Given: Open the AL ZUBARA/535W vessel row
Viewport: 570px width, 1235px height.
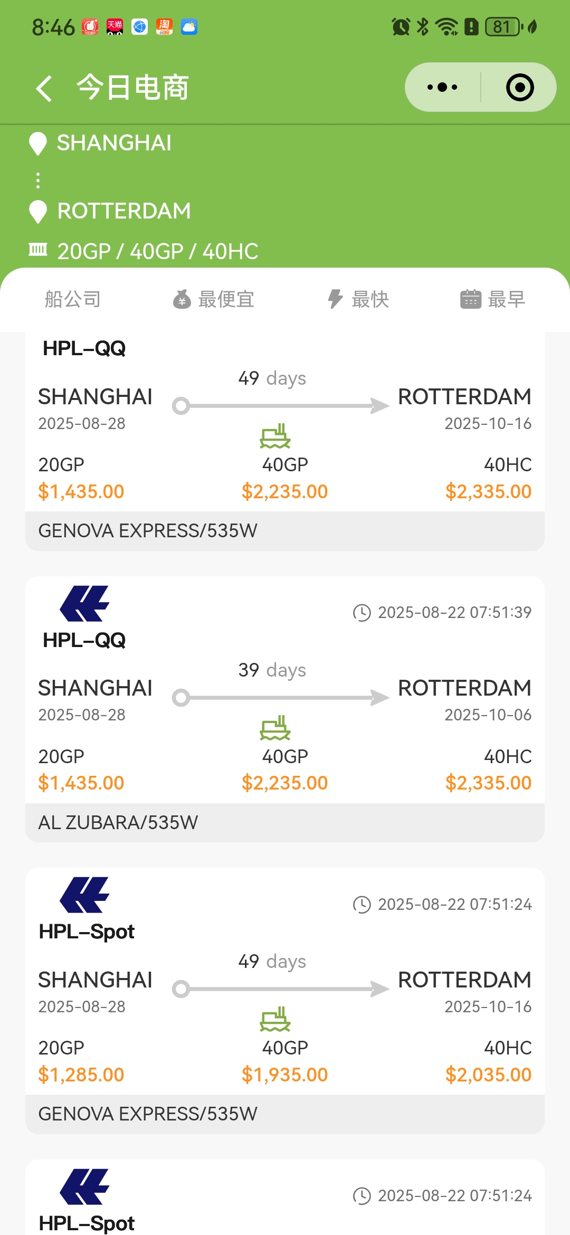Looking at the screenshot, I should pos(285,822).
